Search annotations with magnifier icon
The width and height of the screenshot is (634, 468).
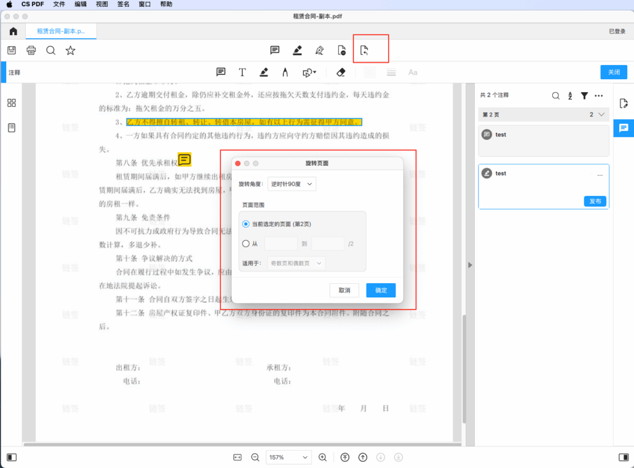click(x=555, y=96)
